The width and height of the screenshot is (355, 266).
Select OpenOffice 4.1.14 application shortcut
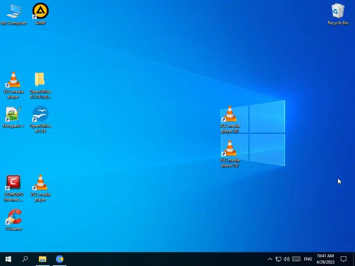coord(40,119)
